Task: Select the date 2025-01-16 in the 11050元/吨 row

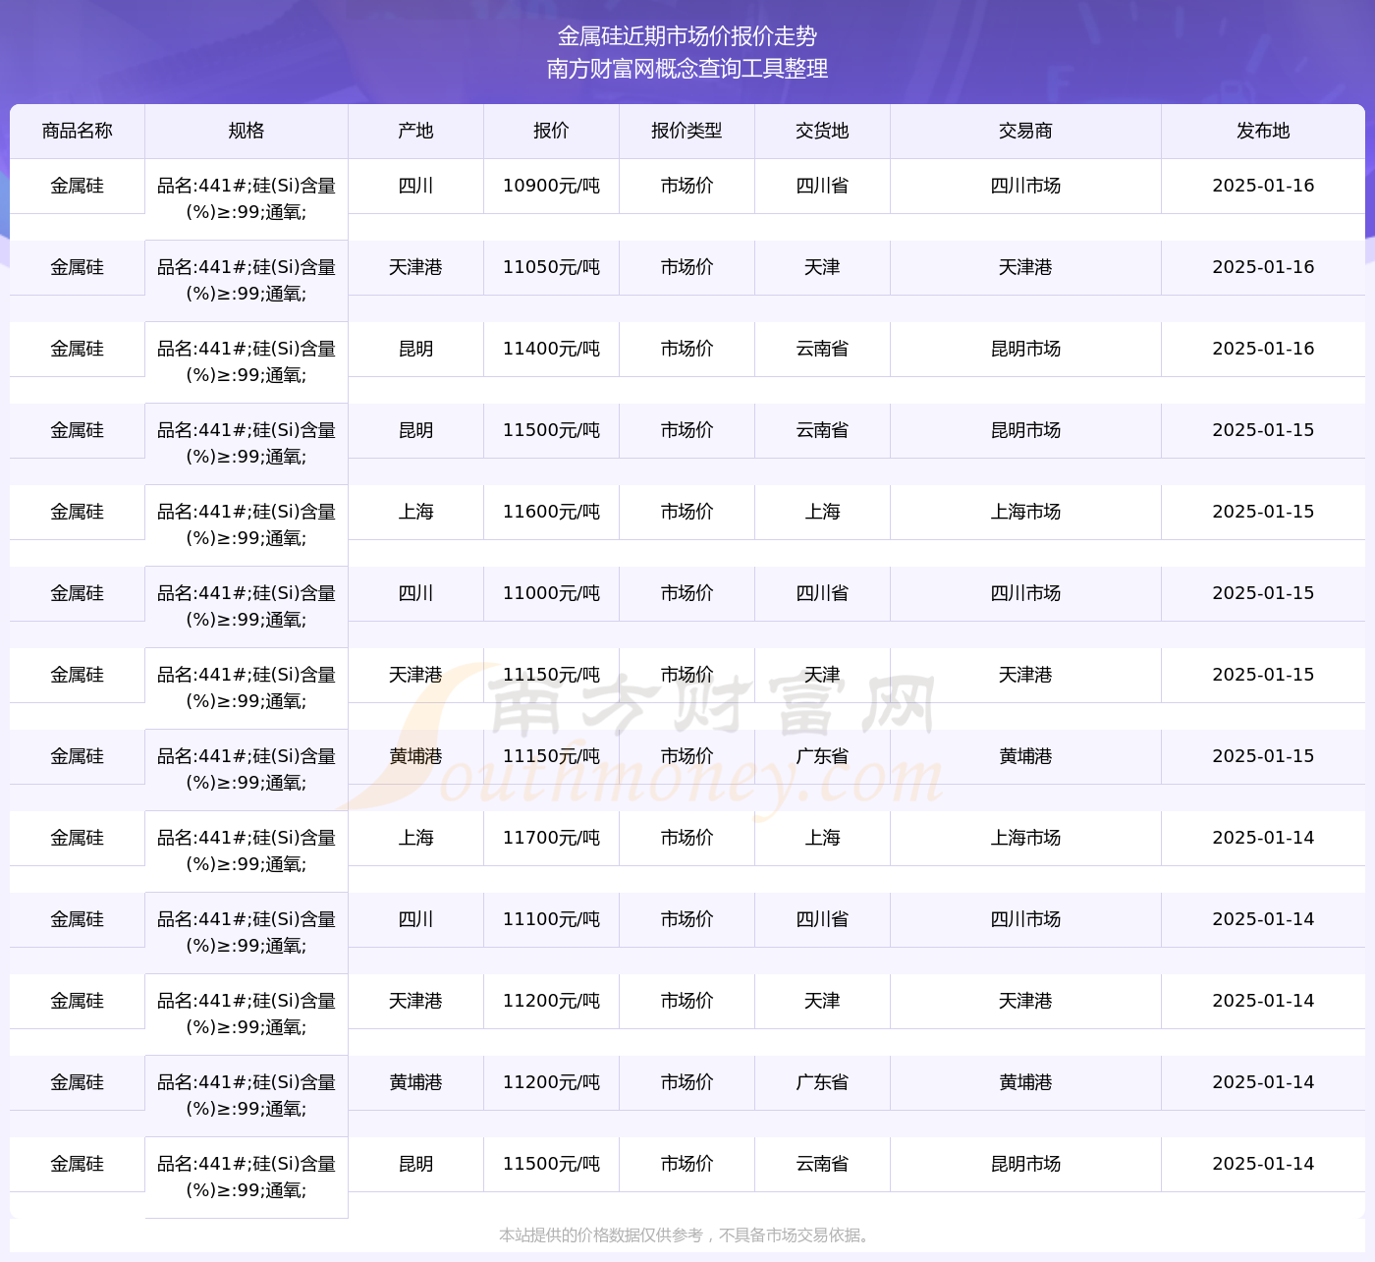Action: 1264,267
